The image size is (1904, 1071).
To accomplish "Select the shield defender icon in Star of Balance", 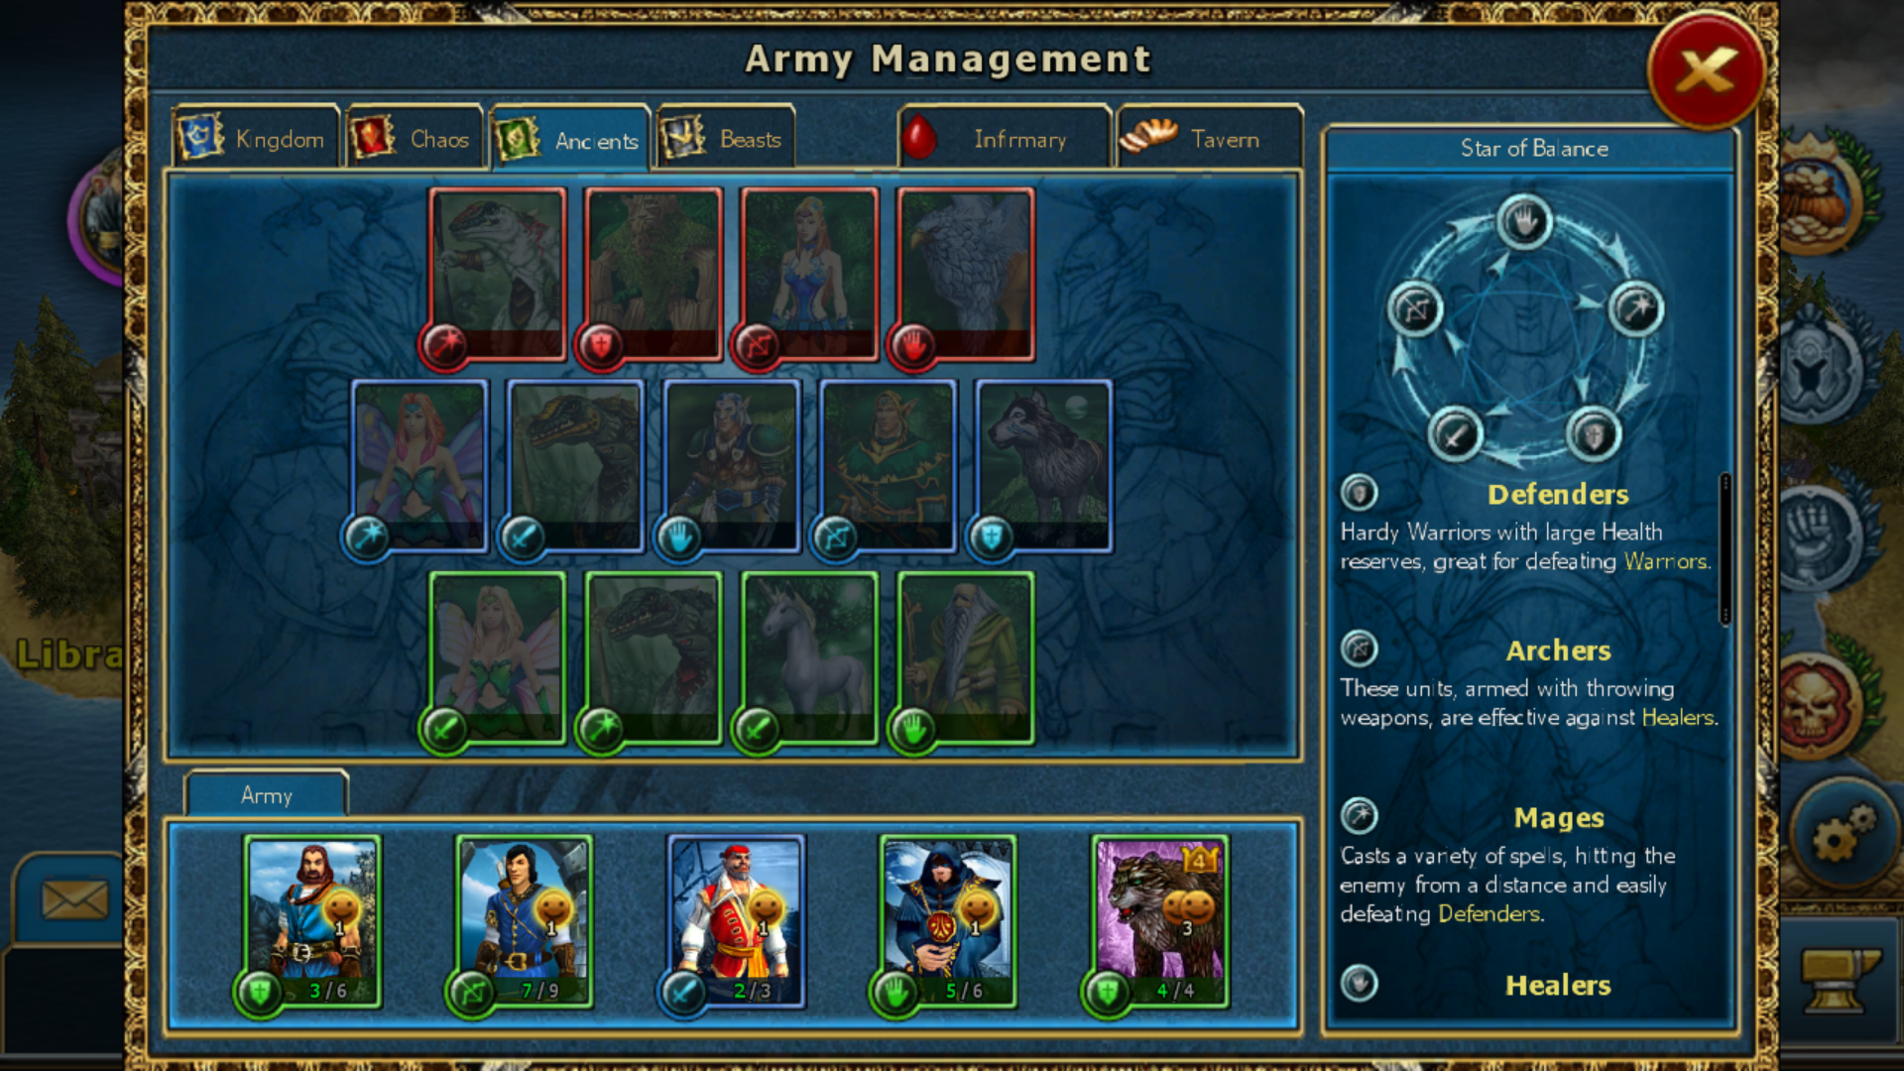I will click(x=1594, y=435).
